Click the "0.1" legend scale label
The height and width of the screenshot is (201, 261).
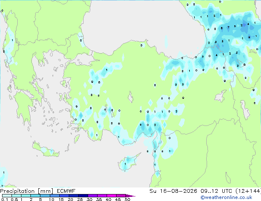[5, 199]
